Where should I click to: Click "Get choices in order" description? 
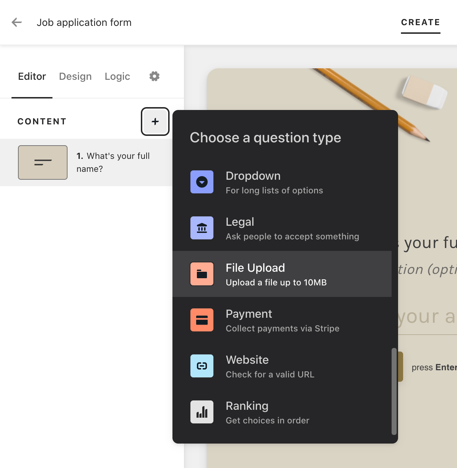pyautogui.click(x=267, y=421)
